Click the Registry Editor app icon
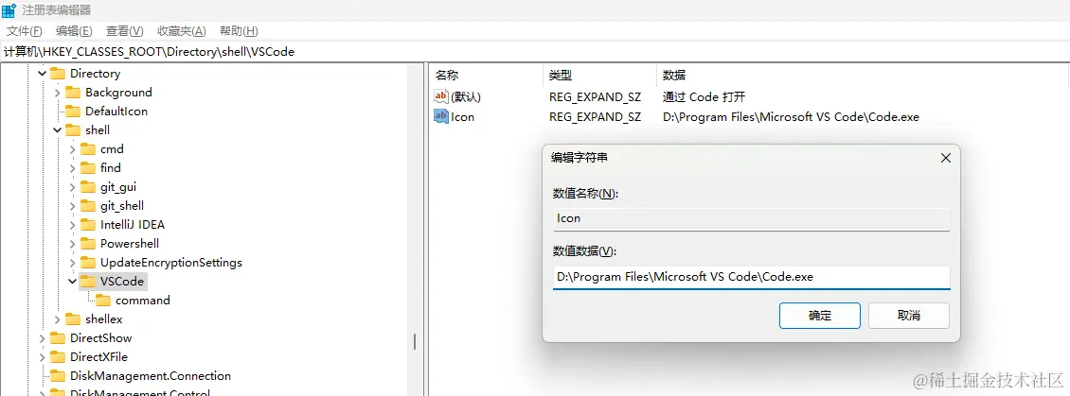 (9, 10)
